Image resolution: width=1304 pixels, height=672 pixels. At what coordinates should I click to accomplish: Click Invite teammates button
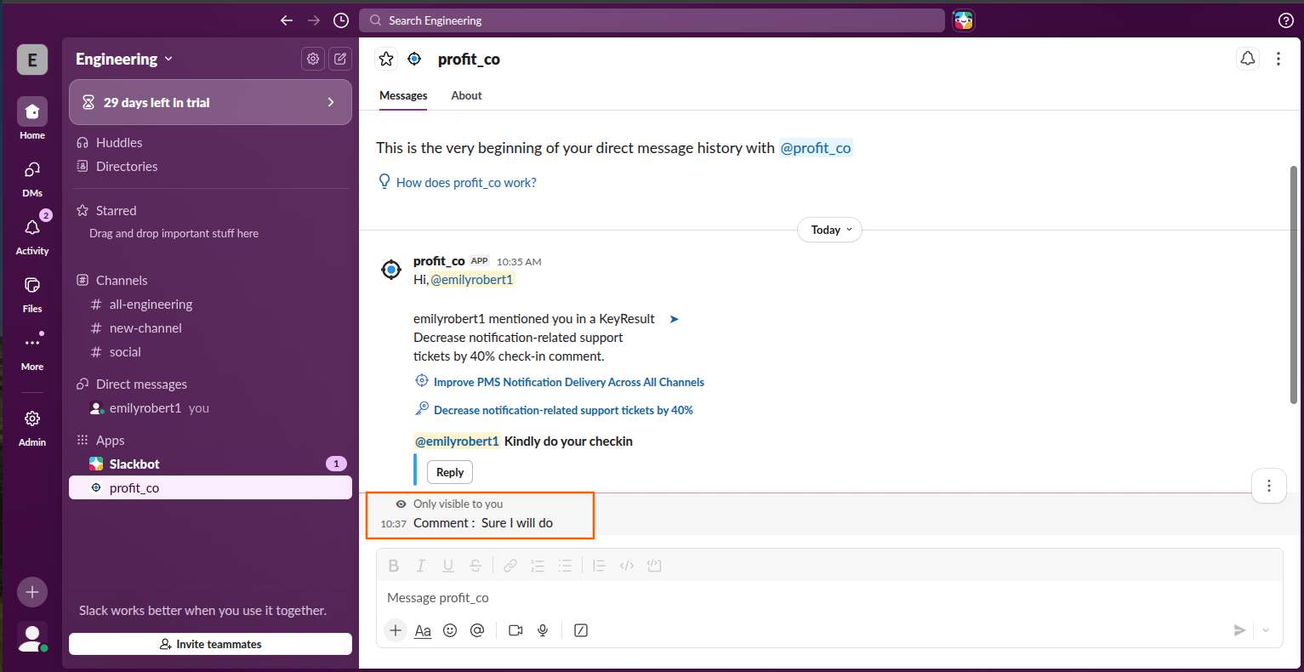click(210, 644)
